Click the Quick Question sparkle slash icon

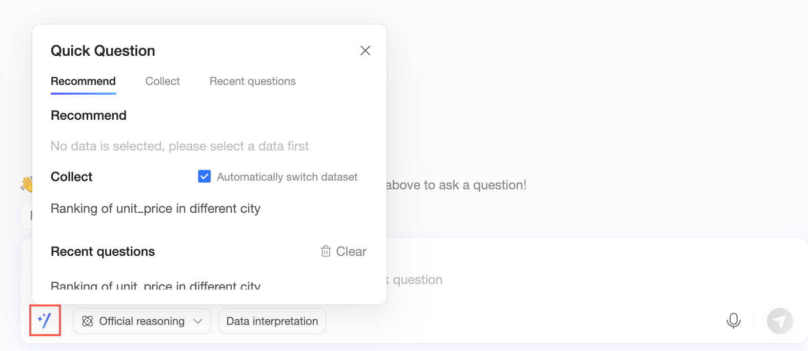click(45, 321)
